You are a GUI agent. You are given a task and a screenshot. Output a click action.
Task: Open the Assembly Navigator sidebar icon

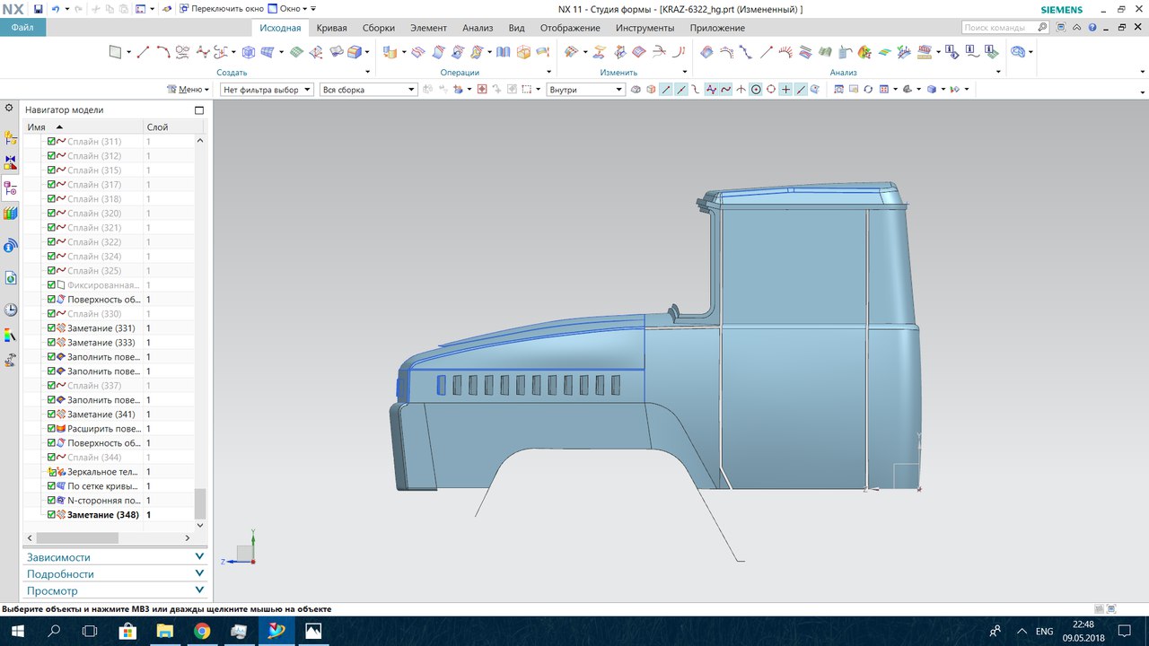pyautogui.click(x=11, y=138)
